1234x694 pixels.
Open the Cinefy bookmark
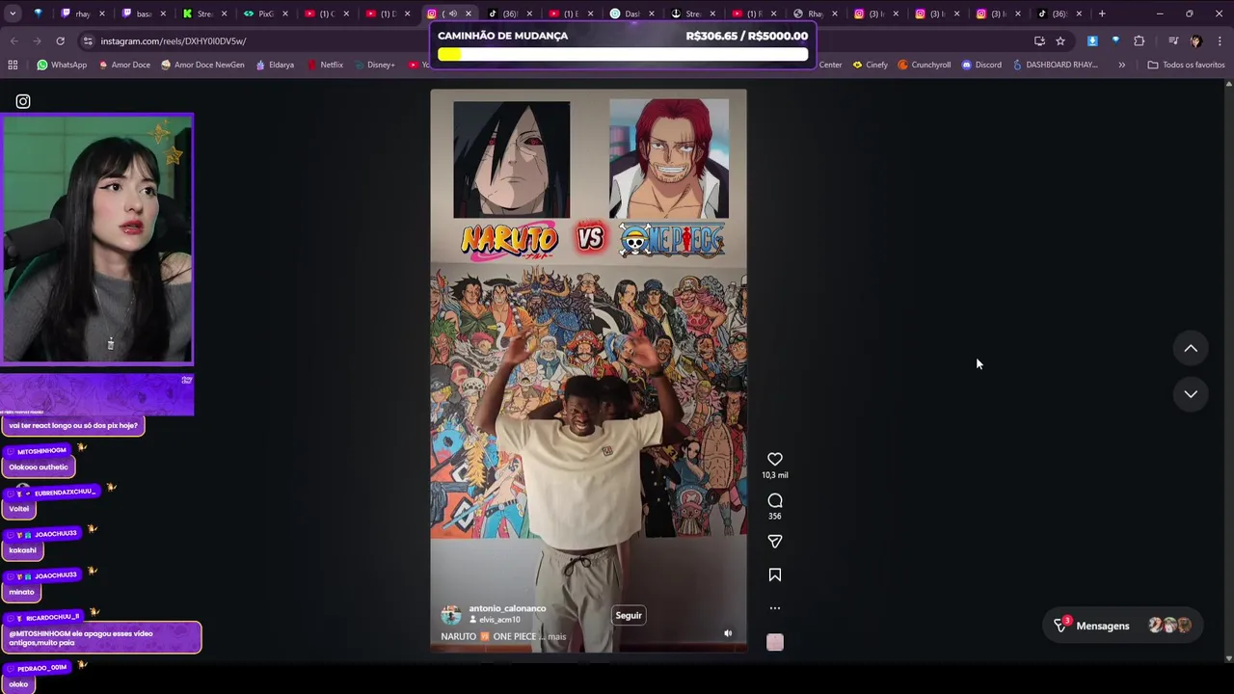pos(870,65)
